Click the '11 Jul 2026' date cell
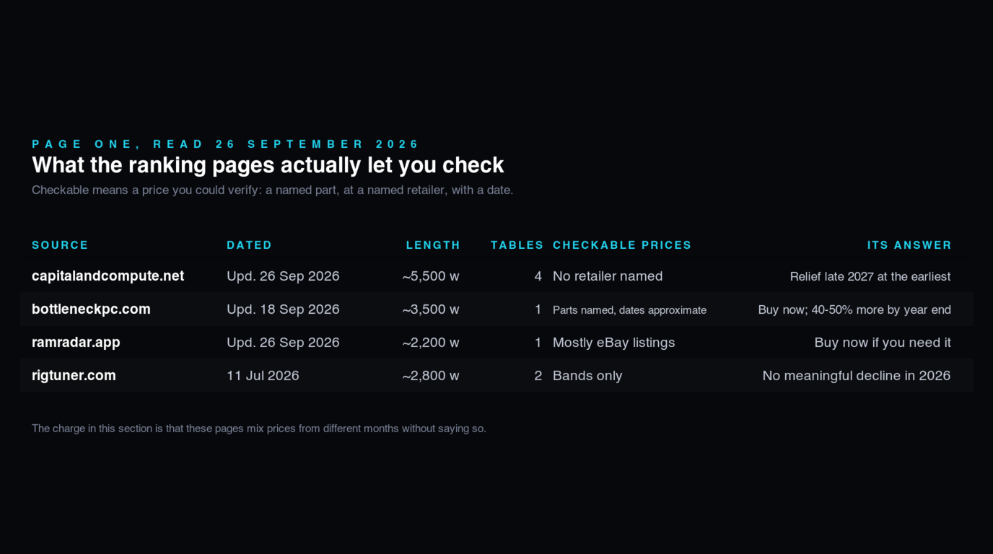The width and height of the screenshot is (993, 554). pyautogui.click(x=263, y=376)
